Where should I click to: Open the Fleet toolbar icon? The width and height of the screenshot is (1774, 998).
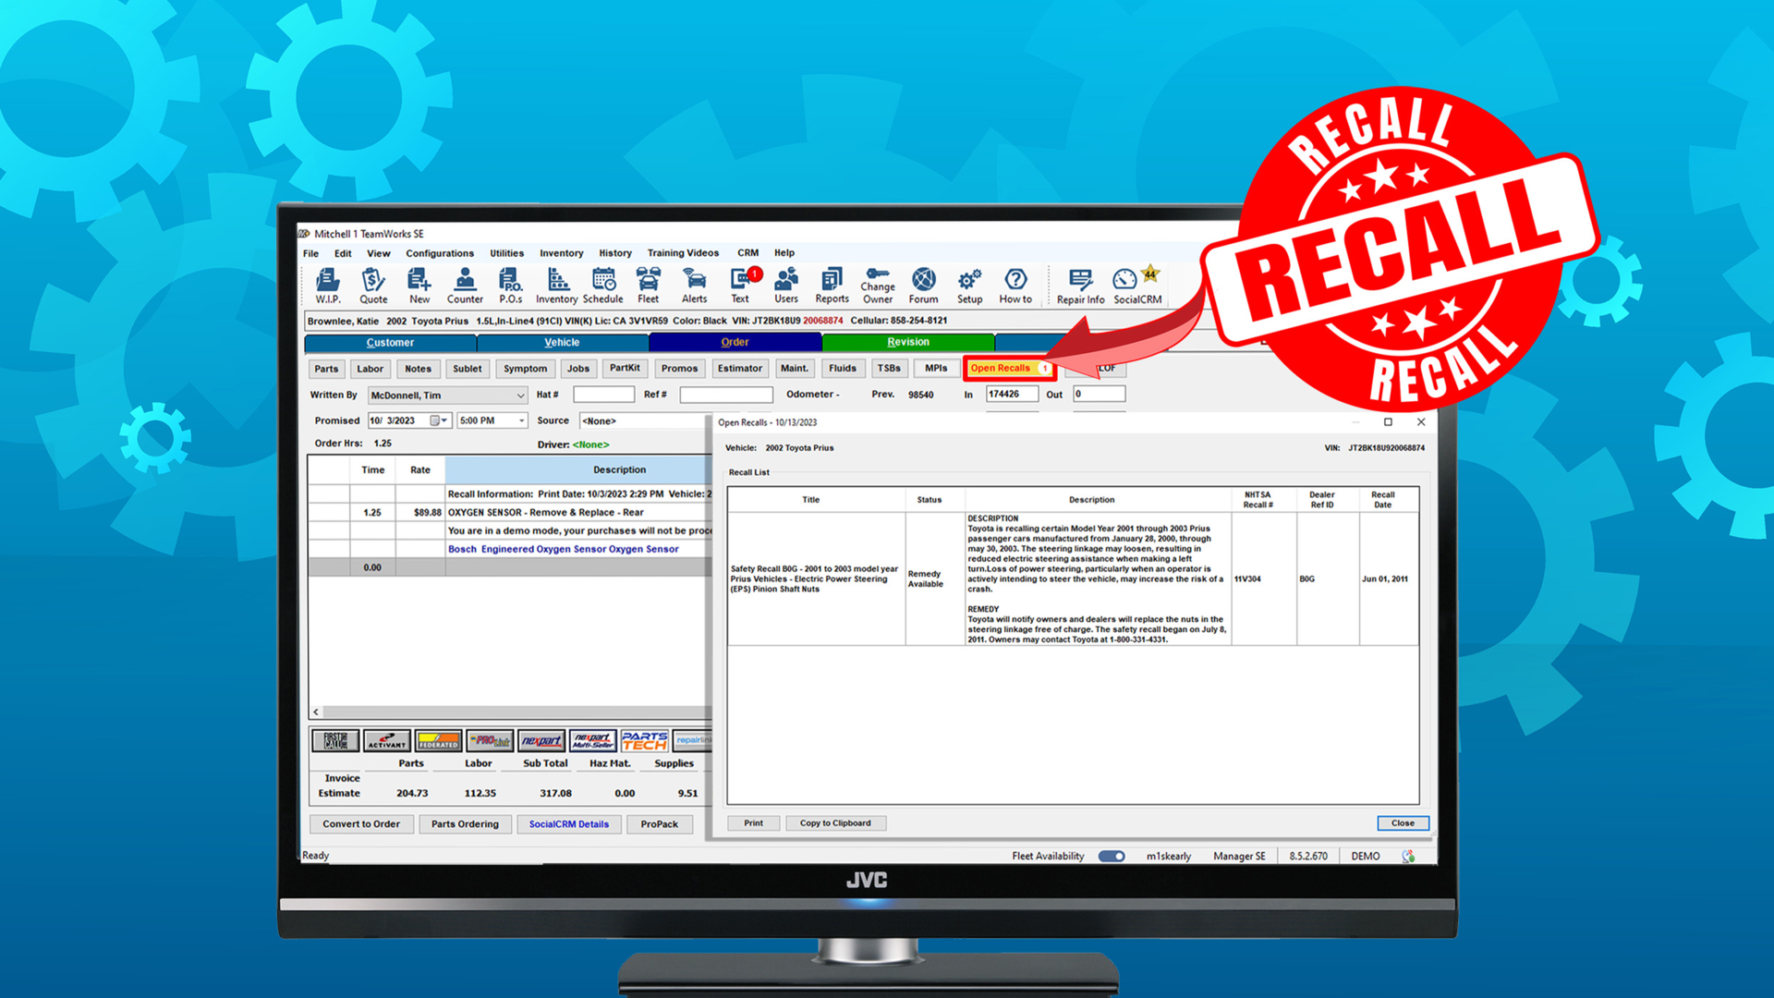[x=649, y=286]
